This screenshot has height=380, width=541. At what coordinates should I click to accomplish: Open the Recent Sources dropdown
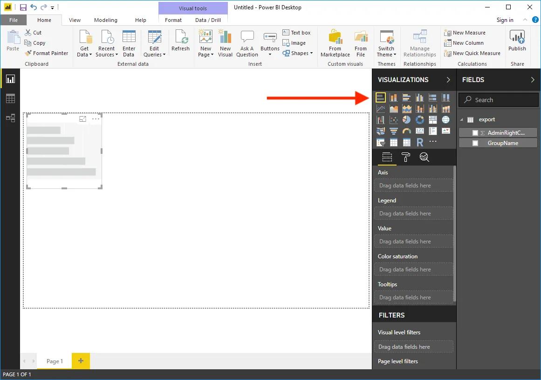coord(107,43)
